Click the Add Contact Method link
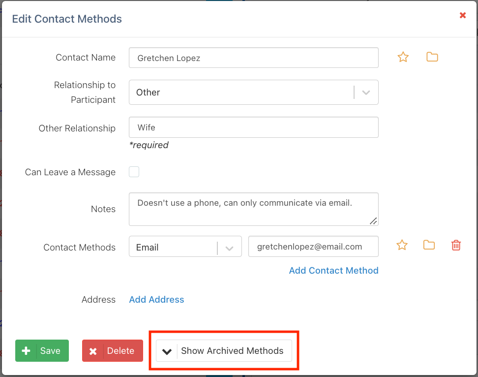This screenshot has width=478, height=377. [333, 271]
